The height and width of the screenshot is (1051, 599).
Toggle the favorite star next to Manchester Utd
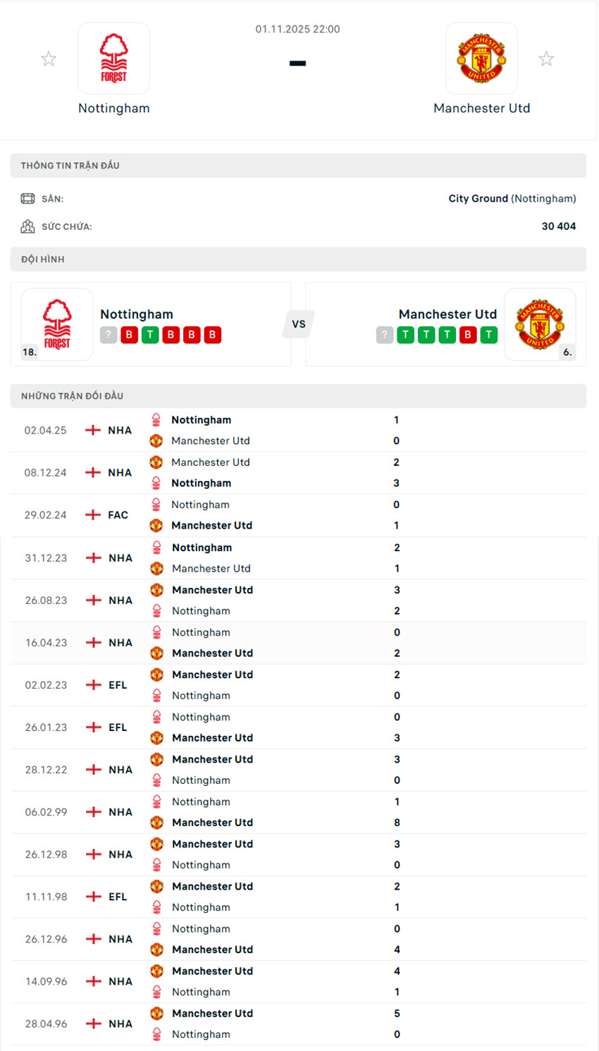pyautogui.click(x=546, y=58)
